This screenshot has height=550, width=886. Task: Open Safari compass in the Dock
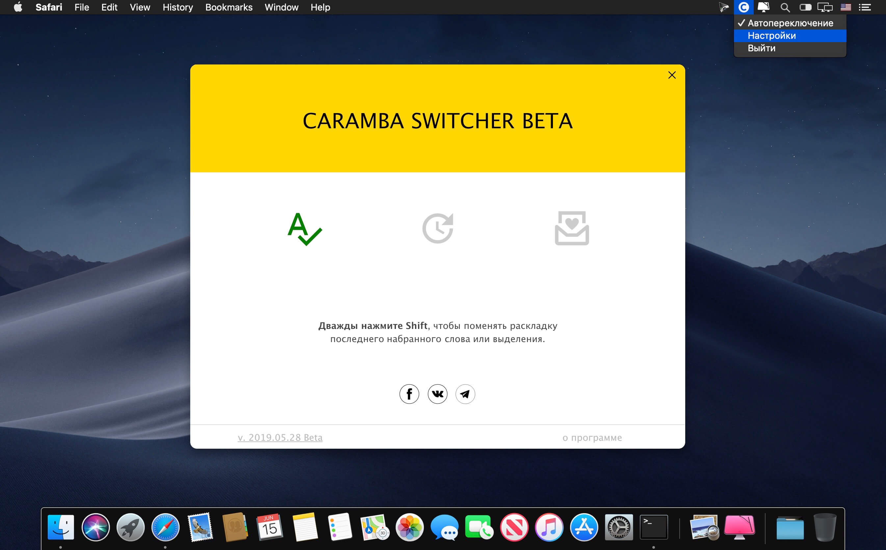click(165, 527)
